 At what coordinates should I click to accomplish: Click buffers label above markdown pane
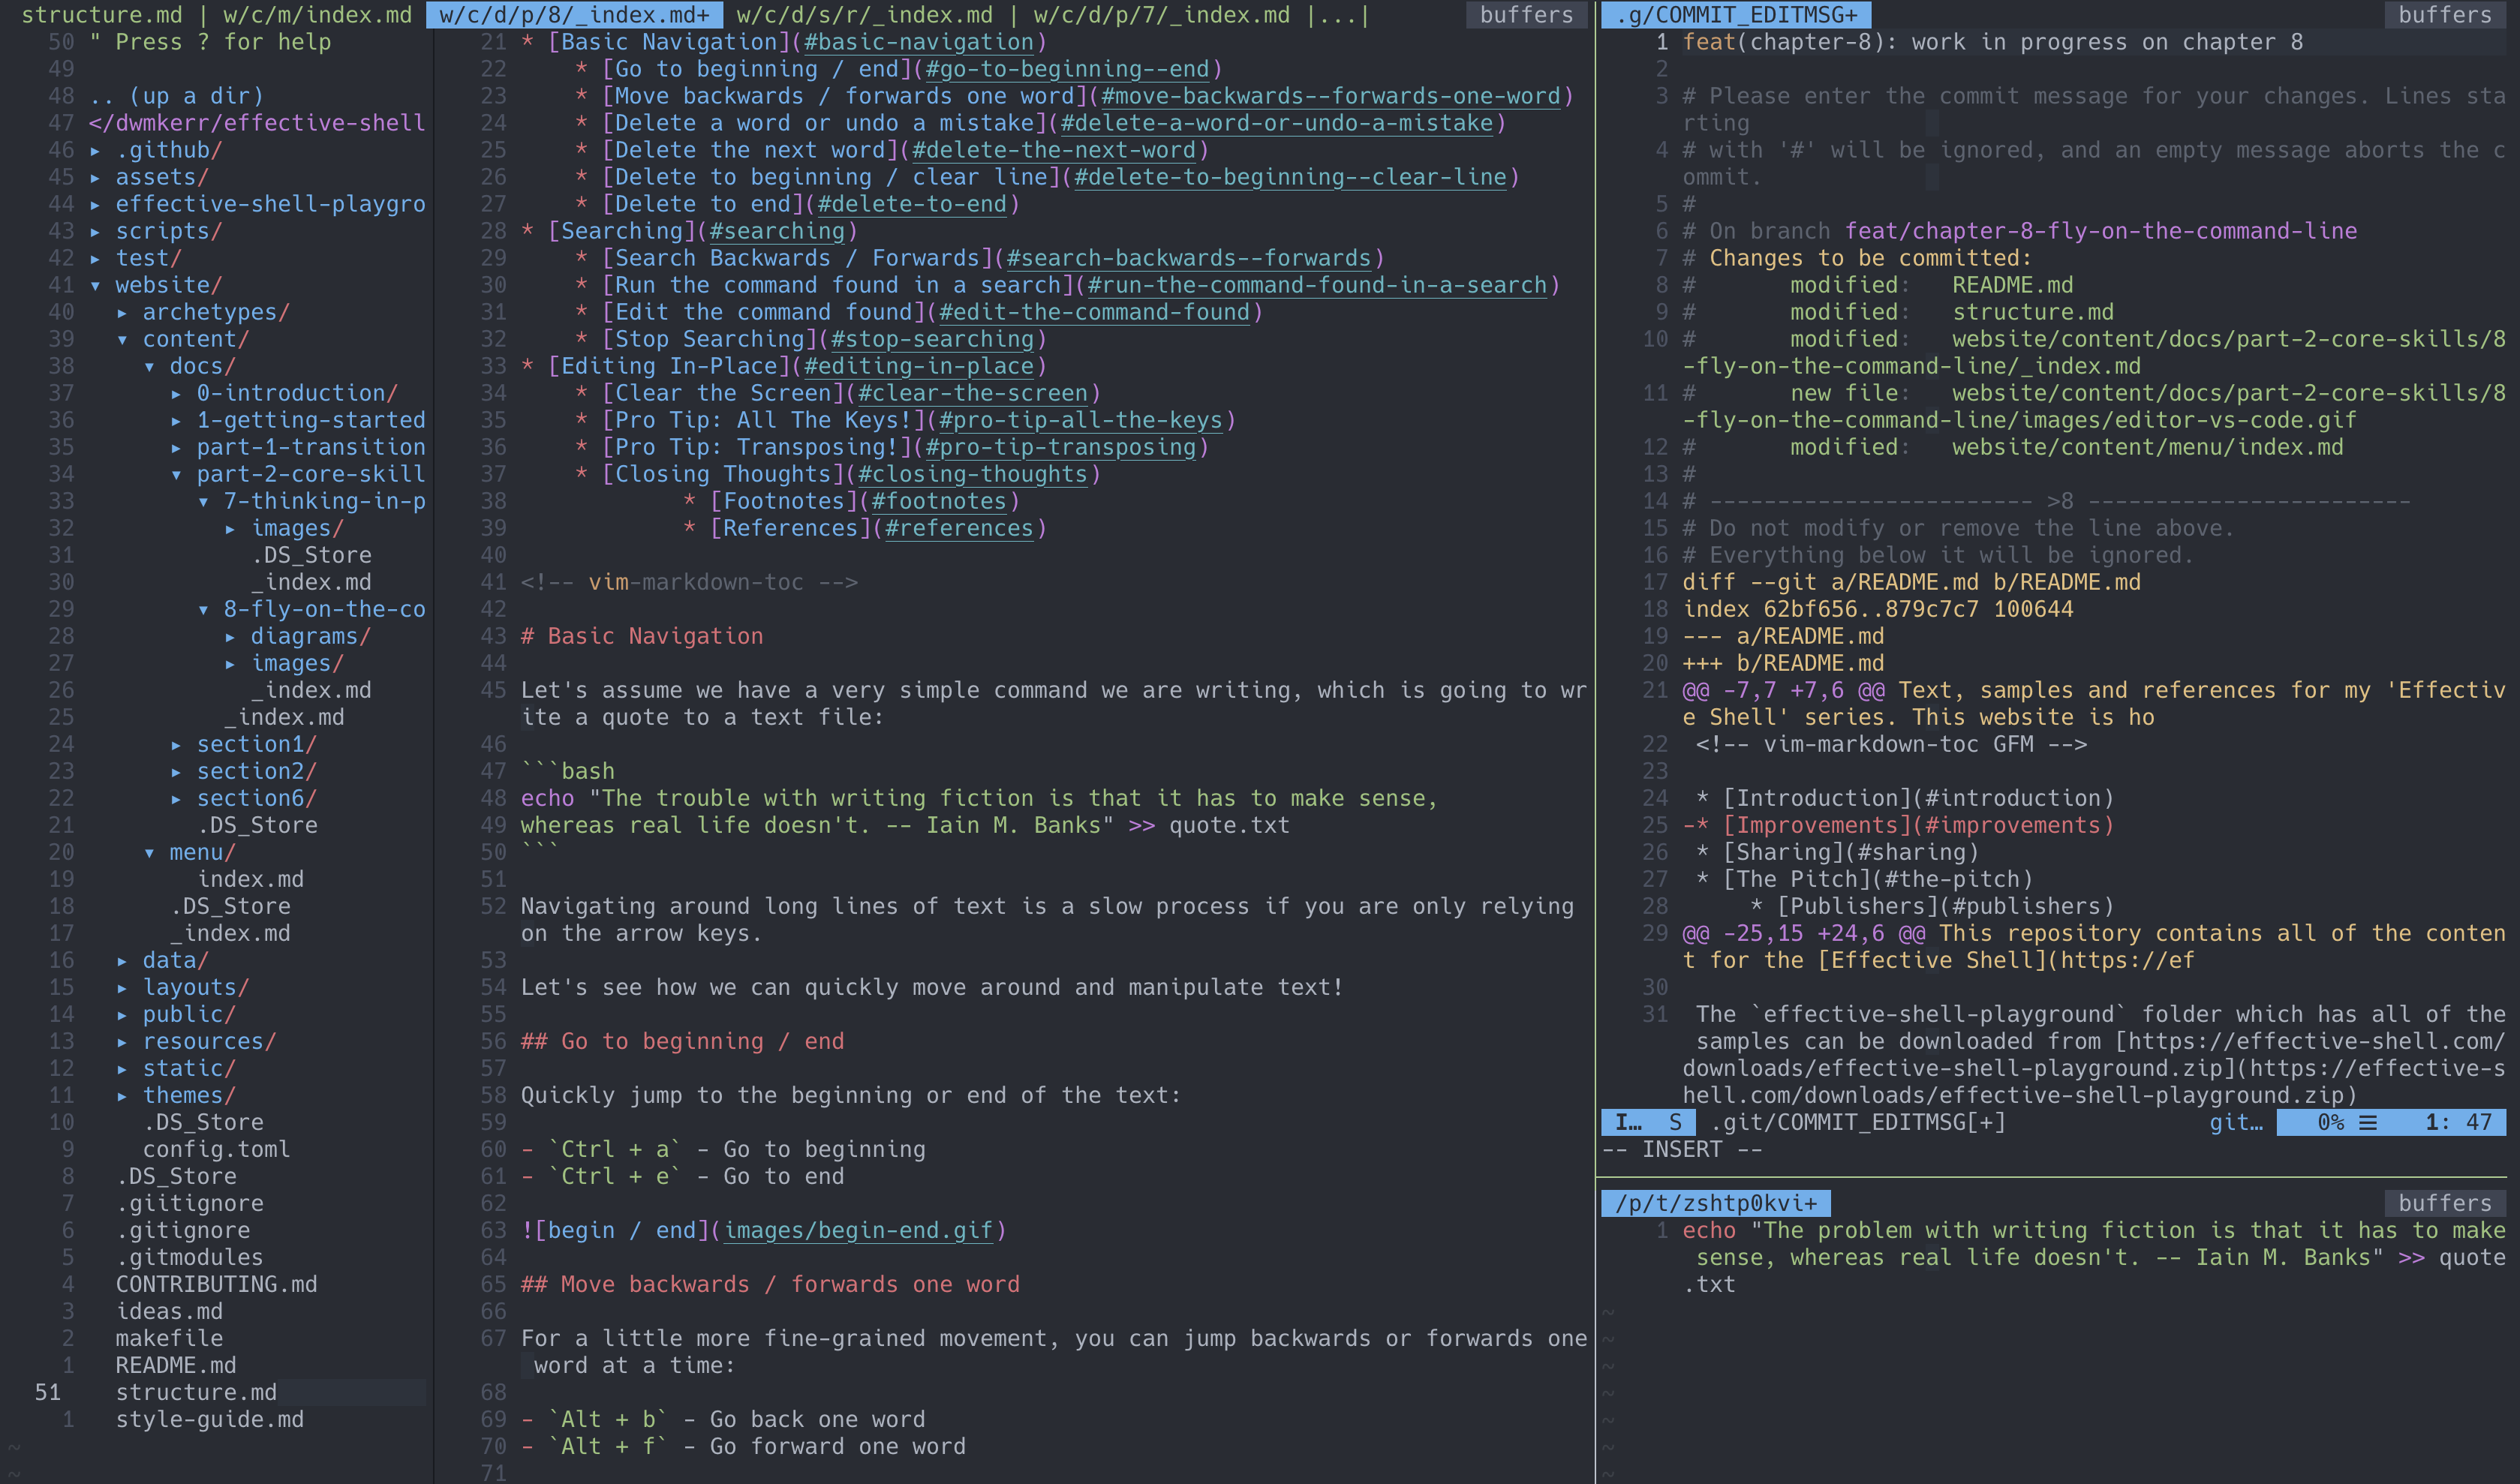1526,14
